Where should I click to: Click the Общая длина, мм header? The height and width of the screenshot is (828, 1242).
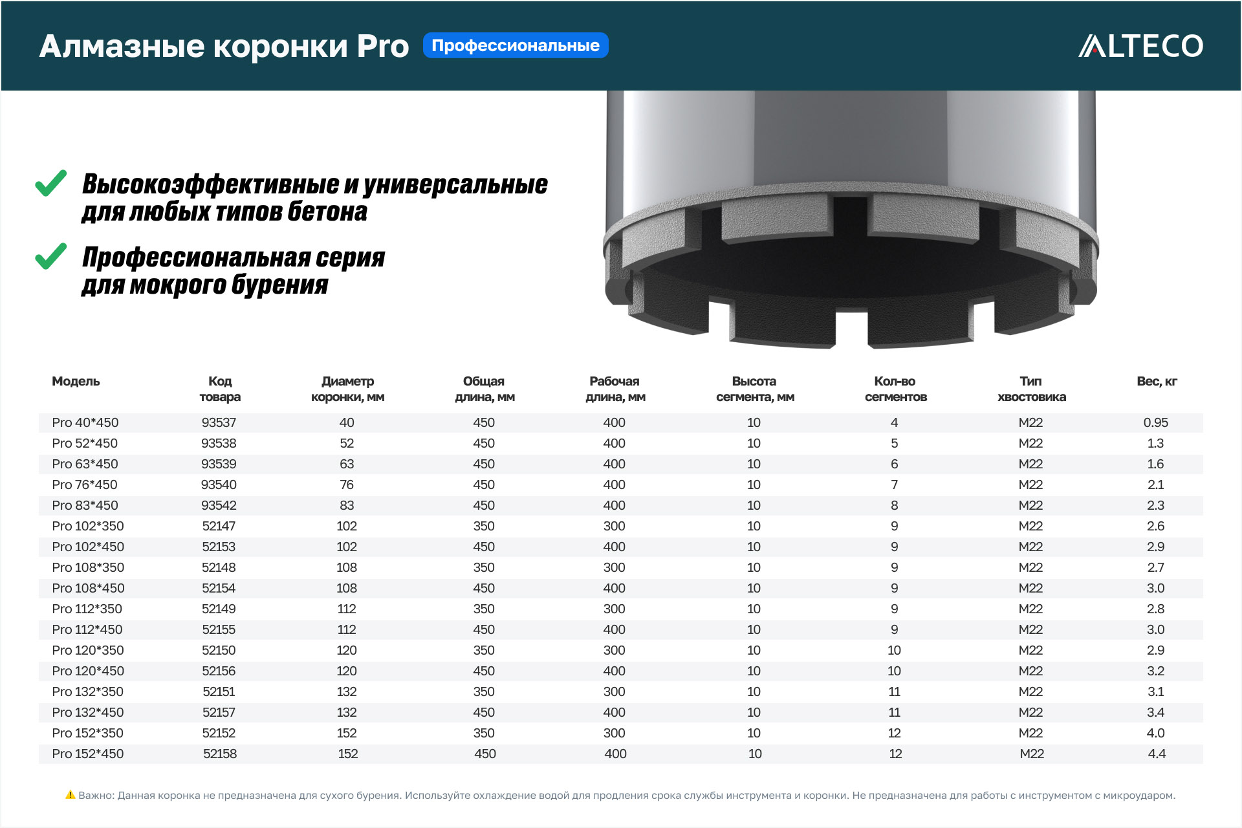pyautogui.click(x=485, y=389)
